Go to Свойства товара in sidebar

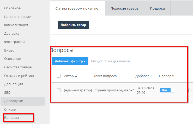click(18, 67)
